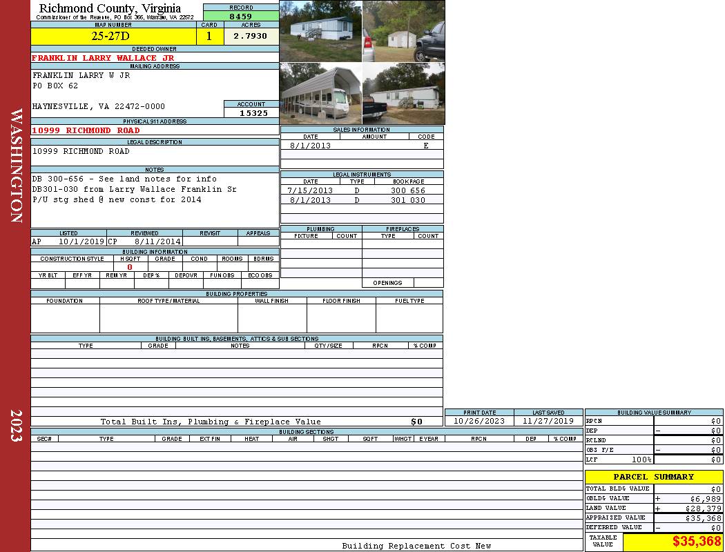Click the acres value 2.7930
The image size is (725, 552).
click(x=251, y=36)
